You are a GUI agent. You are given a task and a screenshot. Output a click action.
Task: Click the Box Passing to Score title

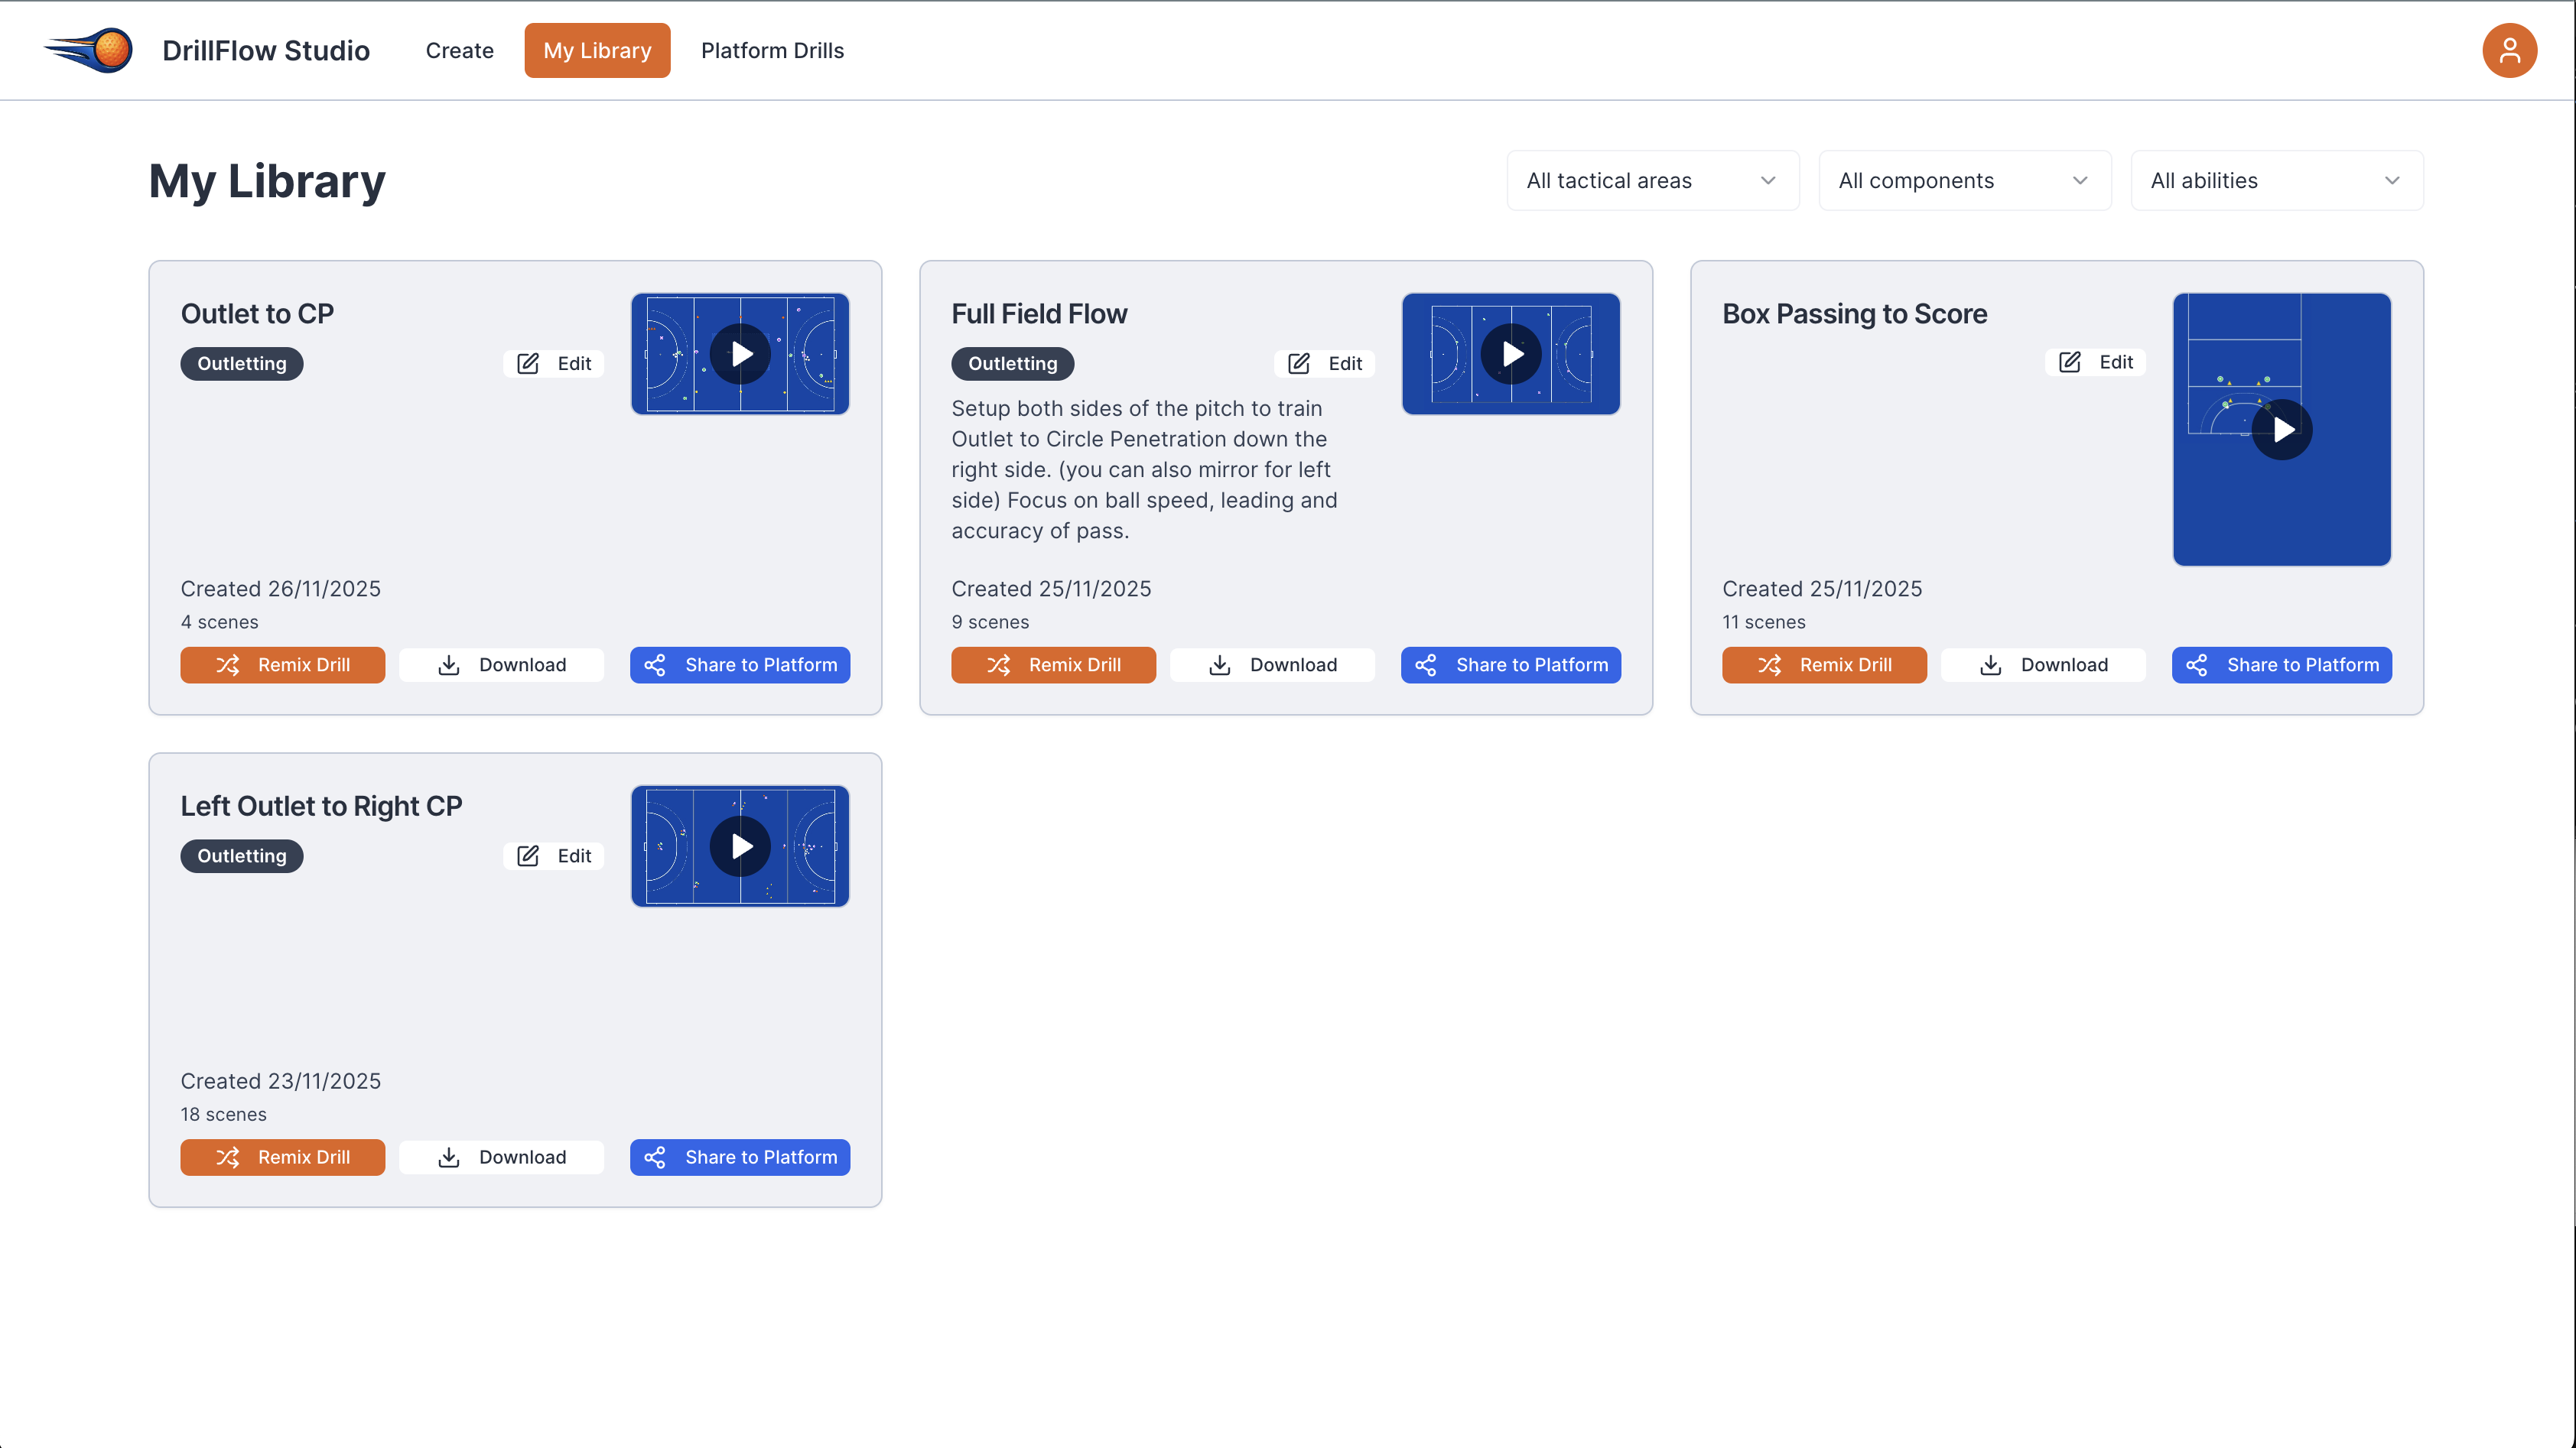[1854, 313]
